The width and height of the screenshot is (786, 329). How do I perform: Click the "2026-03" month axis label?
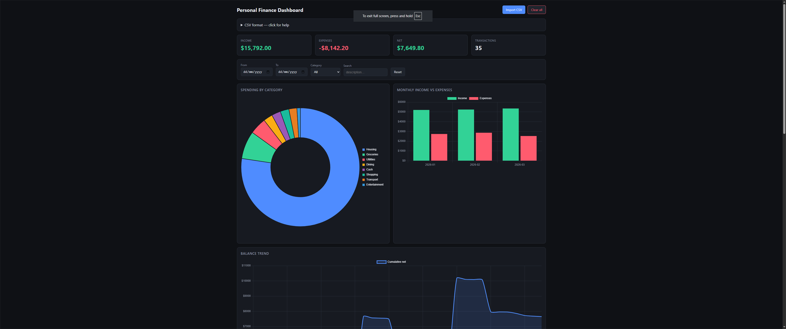tap(519, 165)
